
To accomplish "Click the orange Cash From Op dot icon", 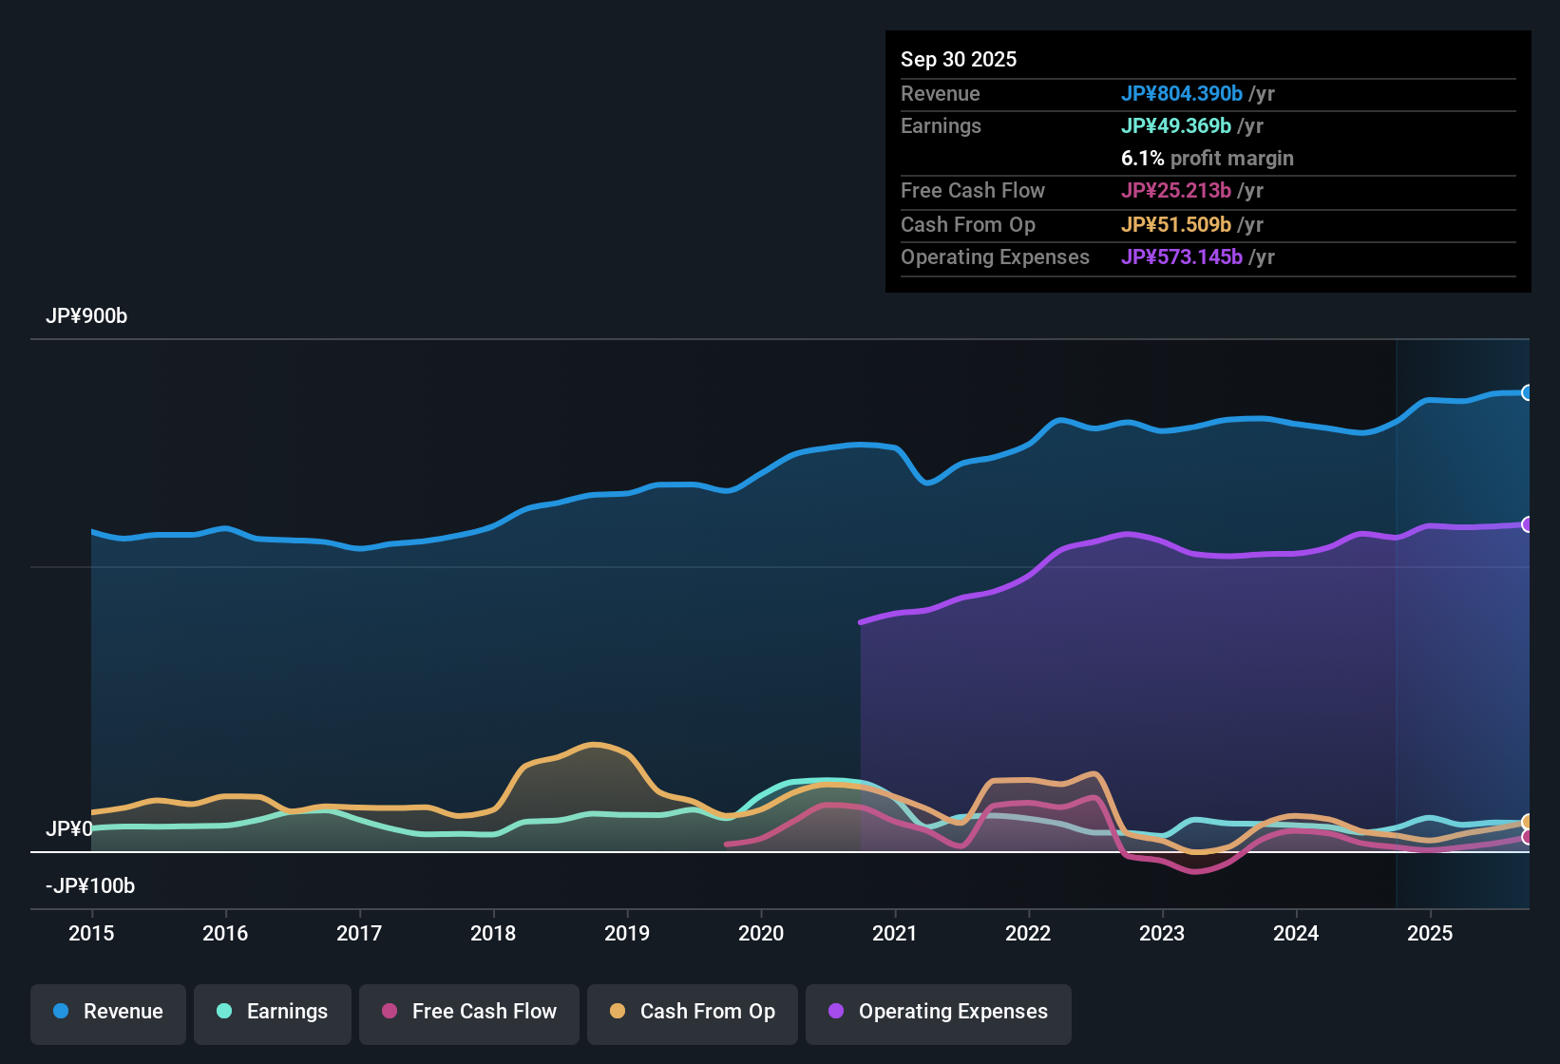I will (618, 1013).
